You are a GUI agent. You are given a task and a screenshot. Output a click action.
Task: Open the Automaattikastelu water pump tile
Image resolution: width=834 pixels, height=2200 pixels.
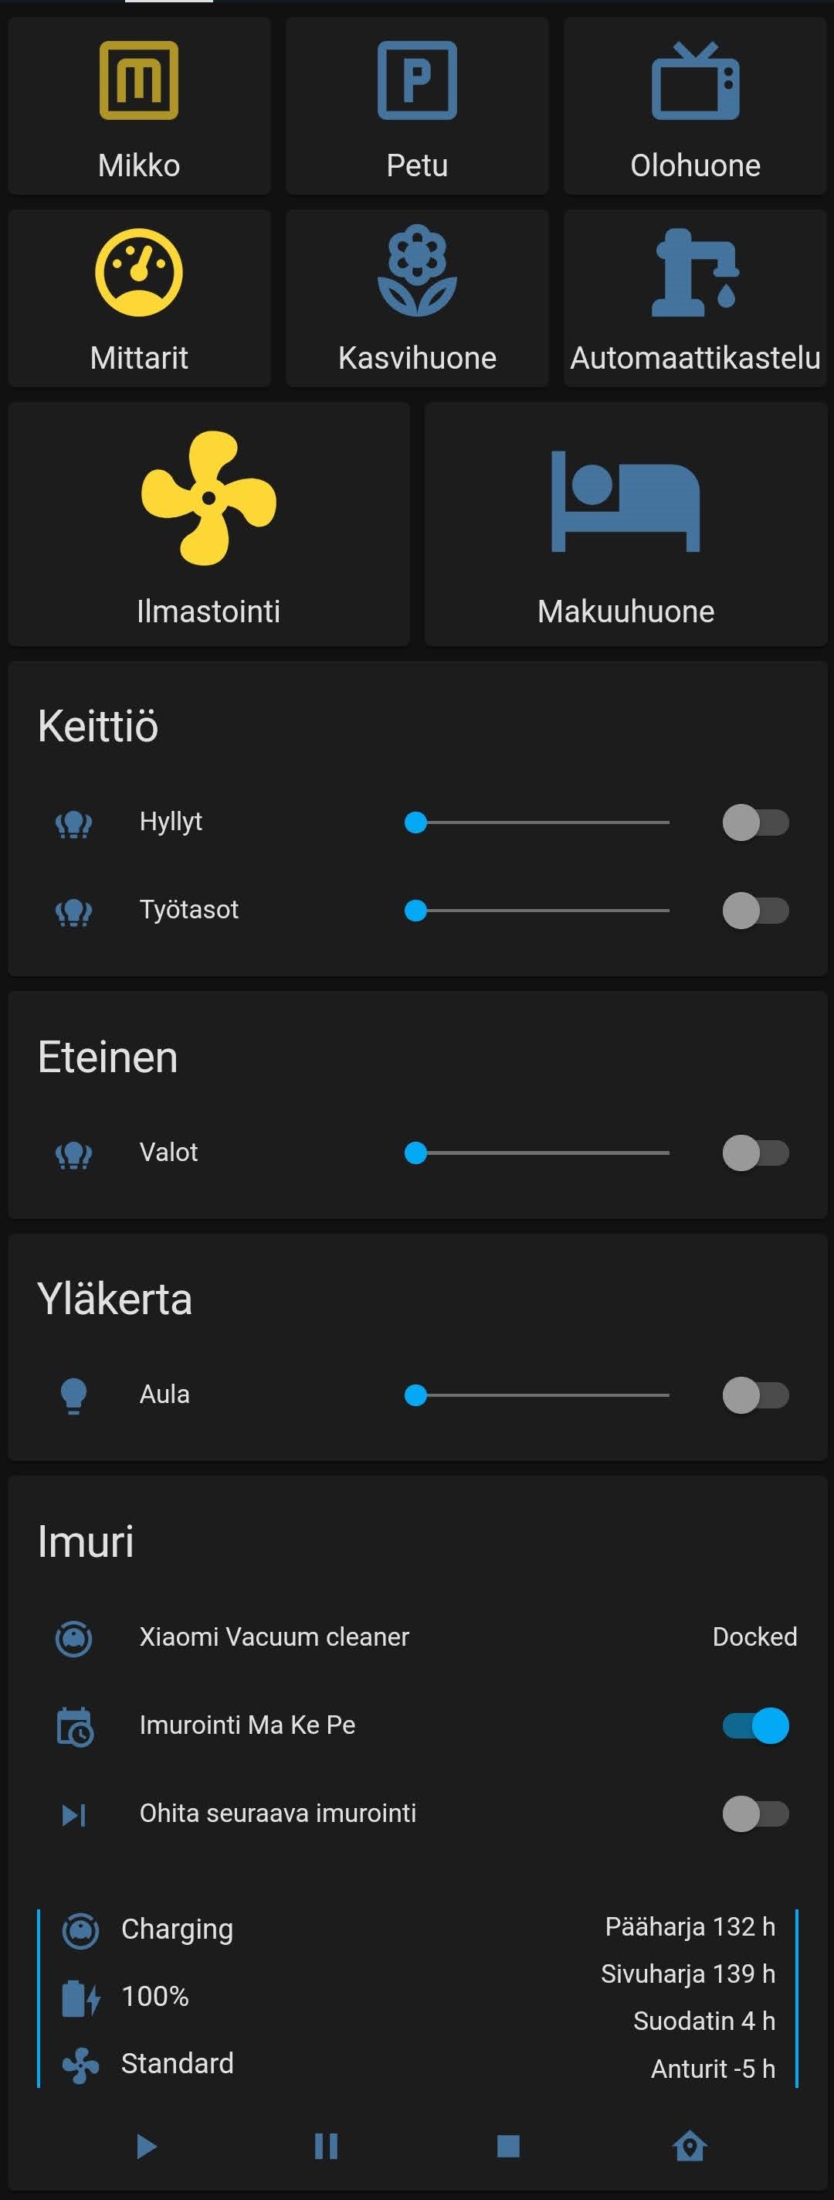click(x=695, y=298)
